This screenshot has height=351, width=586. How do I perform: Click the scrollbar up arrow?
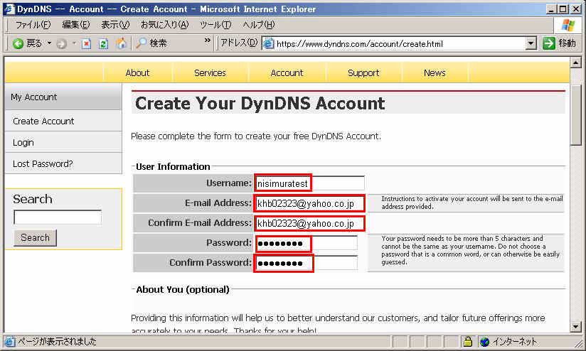[x=575, y=63]
